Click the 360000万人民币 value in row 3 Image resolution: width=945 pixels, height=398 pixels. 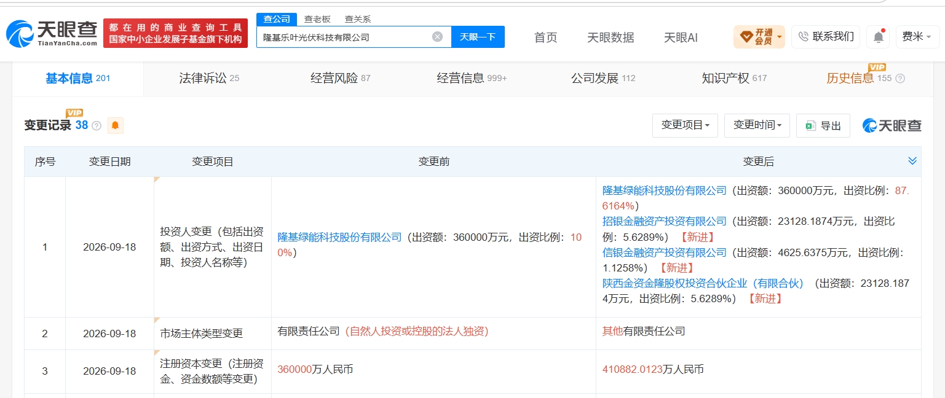(x=315, y=370)
